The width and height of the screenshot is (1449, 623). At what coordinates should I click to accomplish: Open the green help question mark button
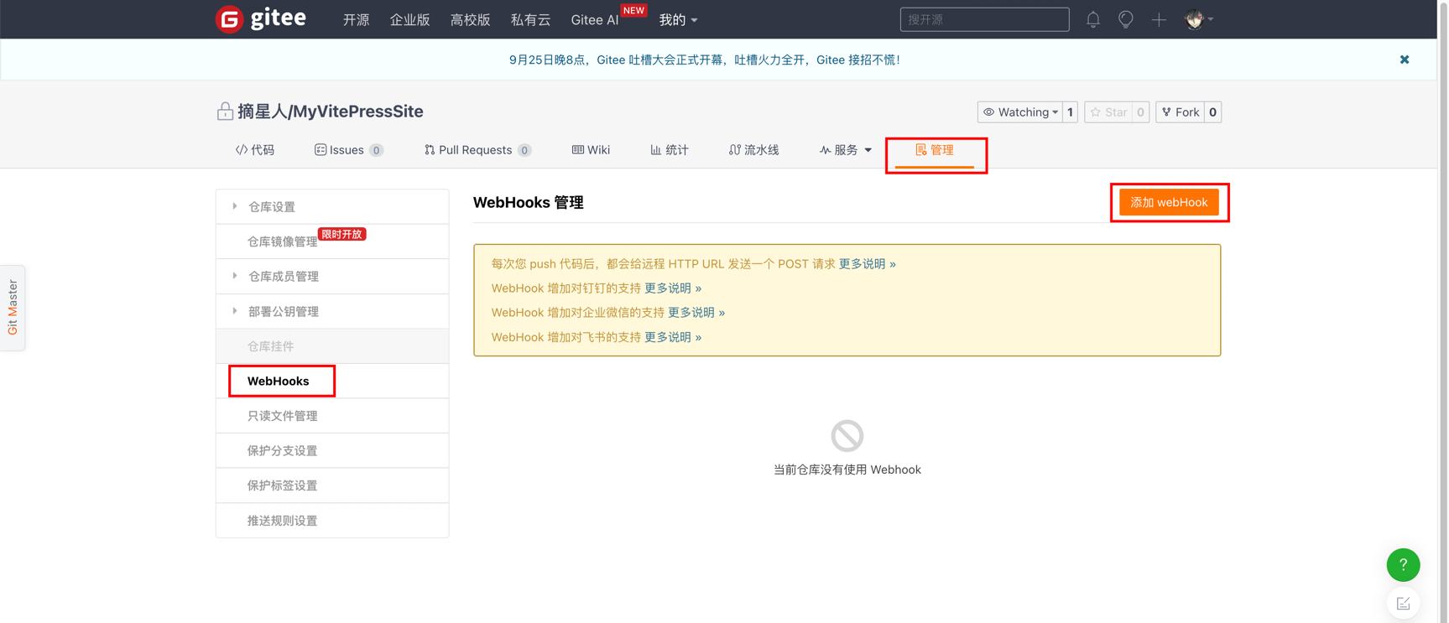tap(1403, 565)
